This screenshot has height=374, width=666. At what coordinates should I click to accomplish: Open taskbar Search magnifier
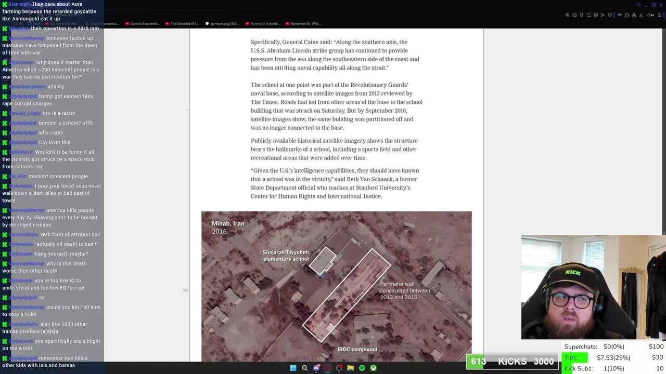[x=304, y=368]
